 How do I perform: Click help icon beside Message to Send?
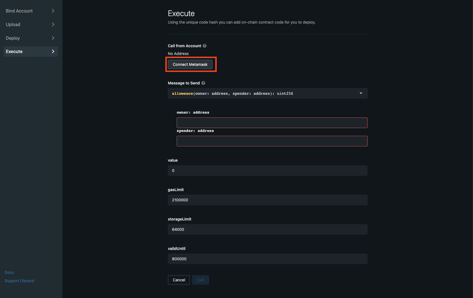tap(203, 83)
